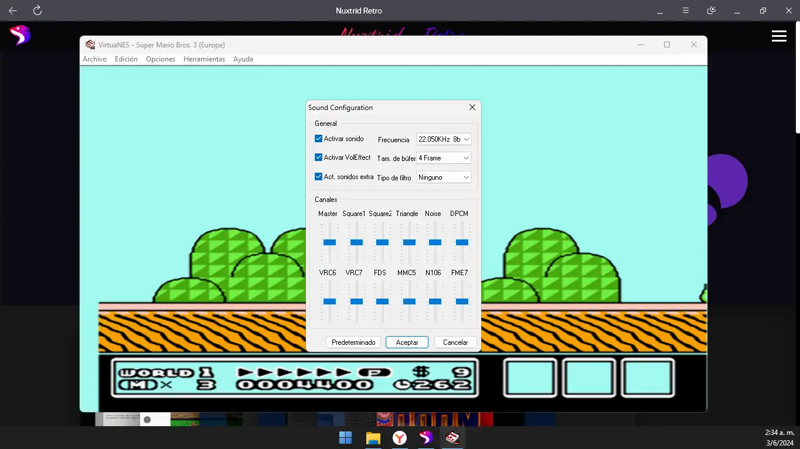Click the N106 channel slider

435,301
